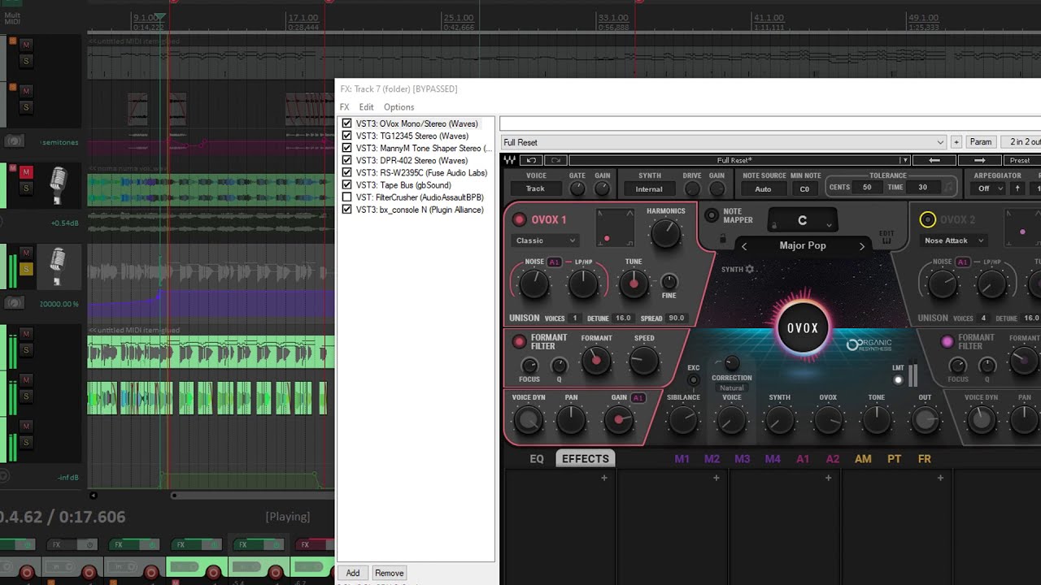Toggle the LMT limiter button

point(898,379)
